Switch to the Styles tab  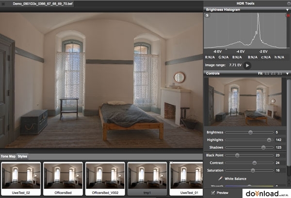22,156
